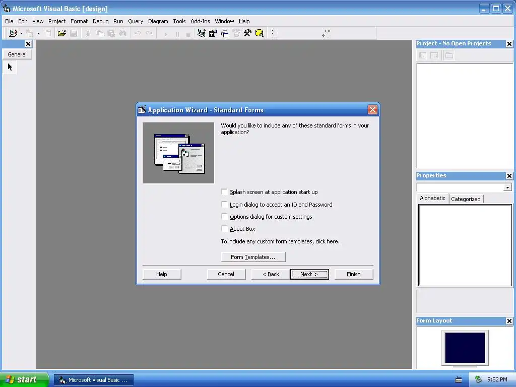The width and height of the screenshot is (516, 387).
Task: Click Finish in the wizard
Action: [x=354, y=274]
